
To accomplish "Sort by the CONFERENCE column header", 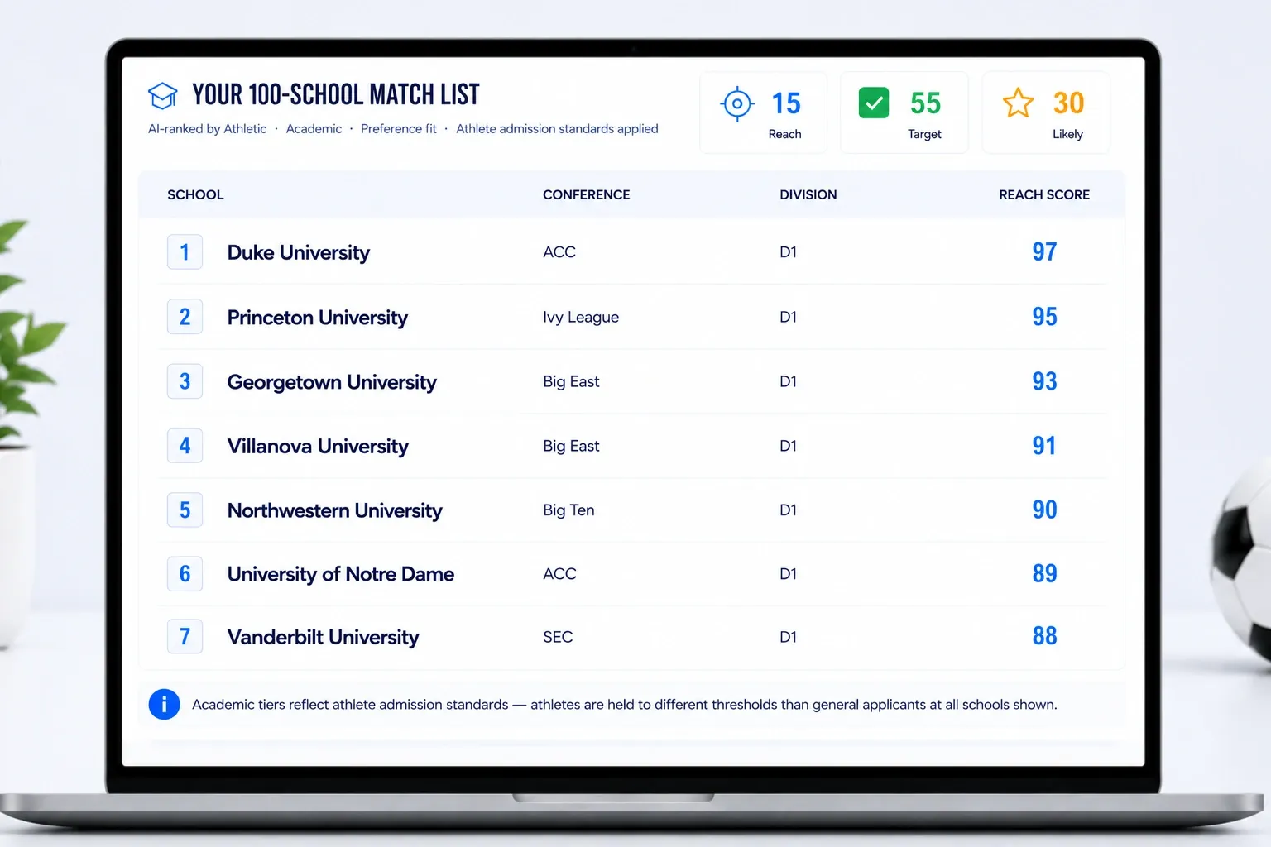I will 586,195.
